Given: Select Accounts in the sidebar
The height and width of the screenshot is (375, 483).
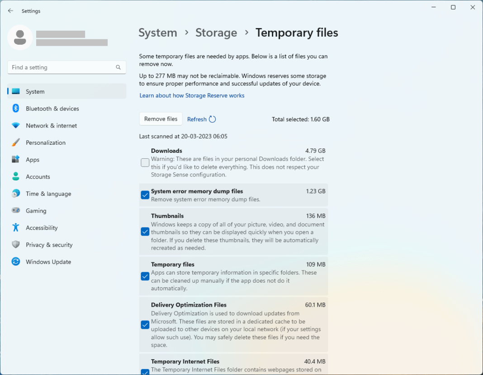Looking at the screenshot, I should (66, 176).
